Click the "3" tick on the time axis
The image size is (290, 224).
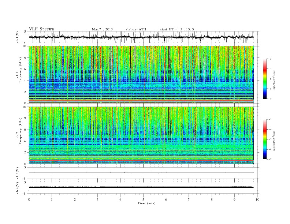[97, 199]
